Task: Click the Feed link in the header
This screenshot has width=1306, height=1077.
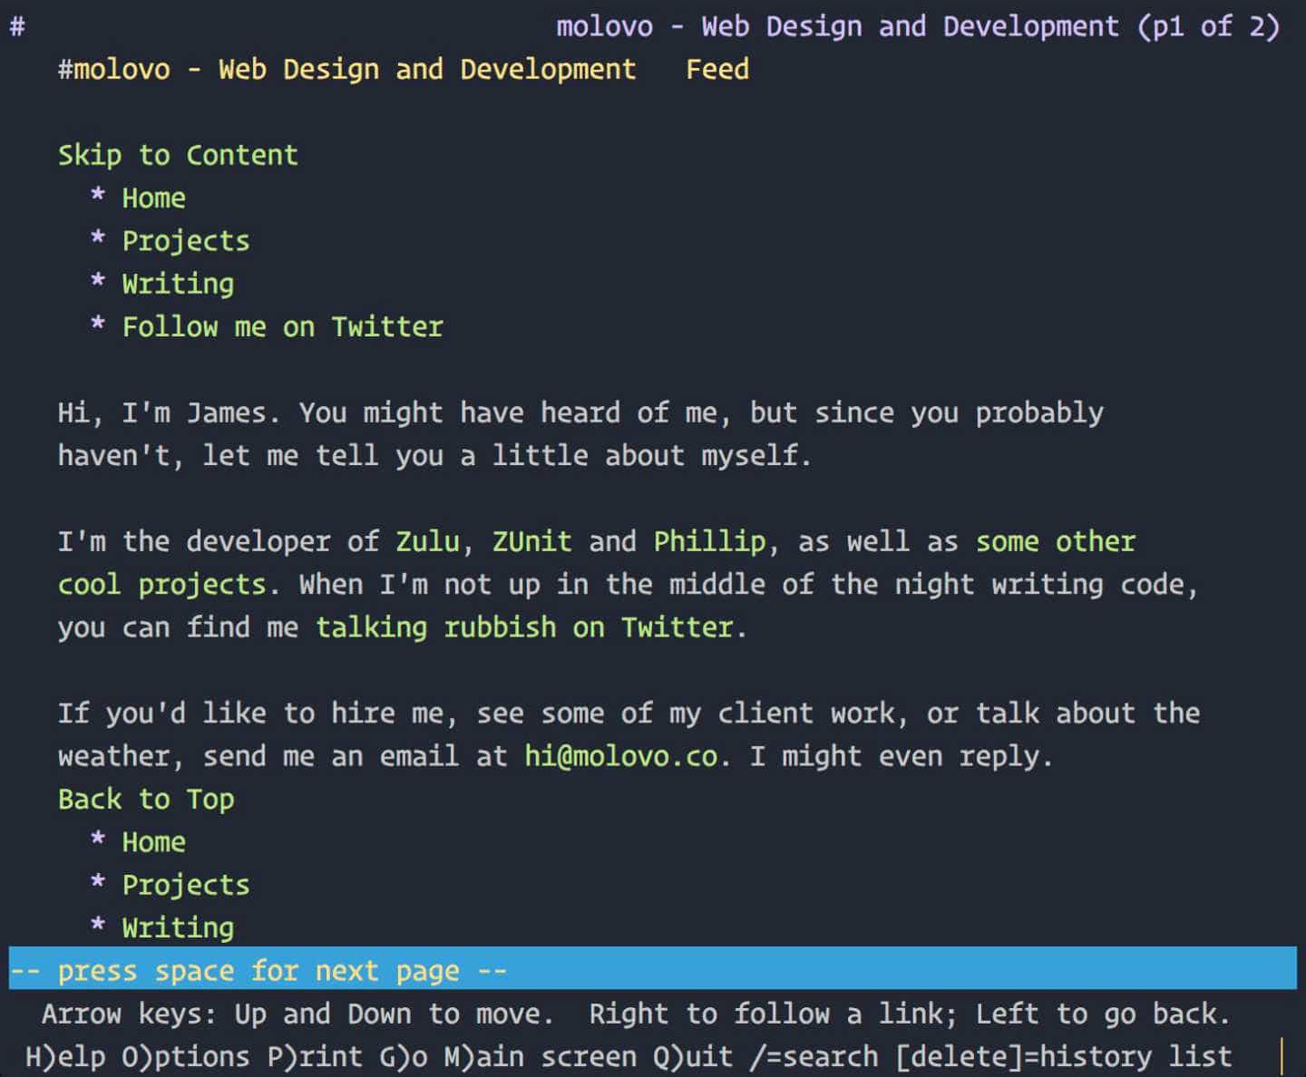Action: coord(717,69)
